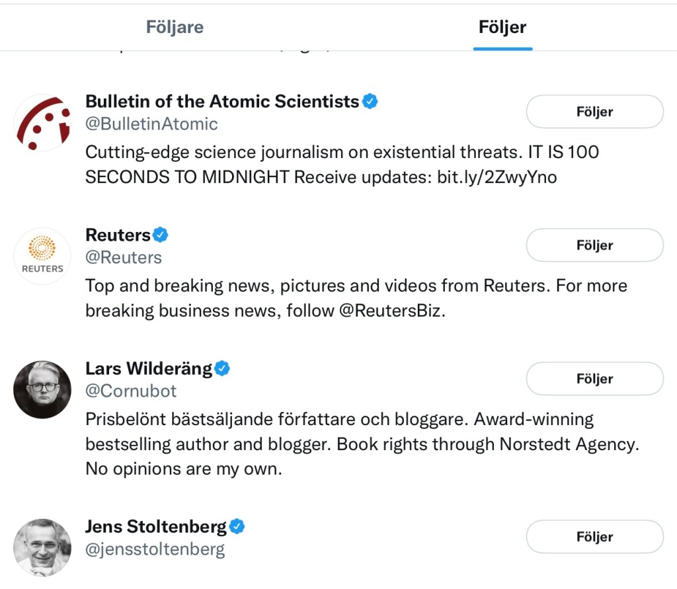Click the @jensstoltenberg handle
This screenshot has width=677, height=589.
click(155, 549)
